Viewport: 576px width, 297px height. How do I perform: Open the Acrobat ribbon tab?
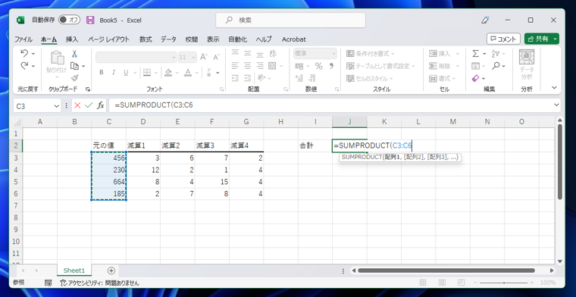(x=294, y=39)
